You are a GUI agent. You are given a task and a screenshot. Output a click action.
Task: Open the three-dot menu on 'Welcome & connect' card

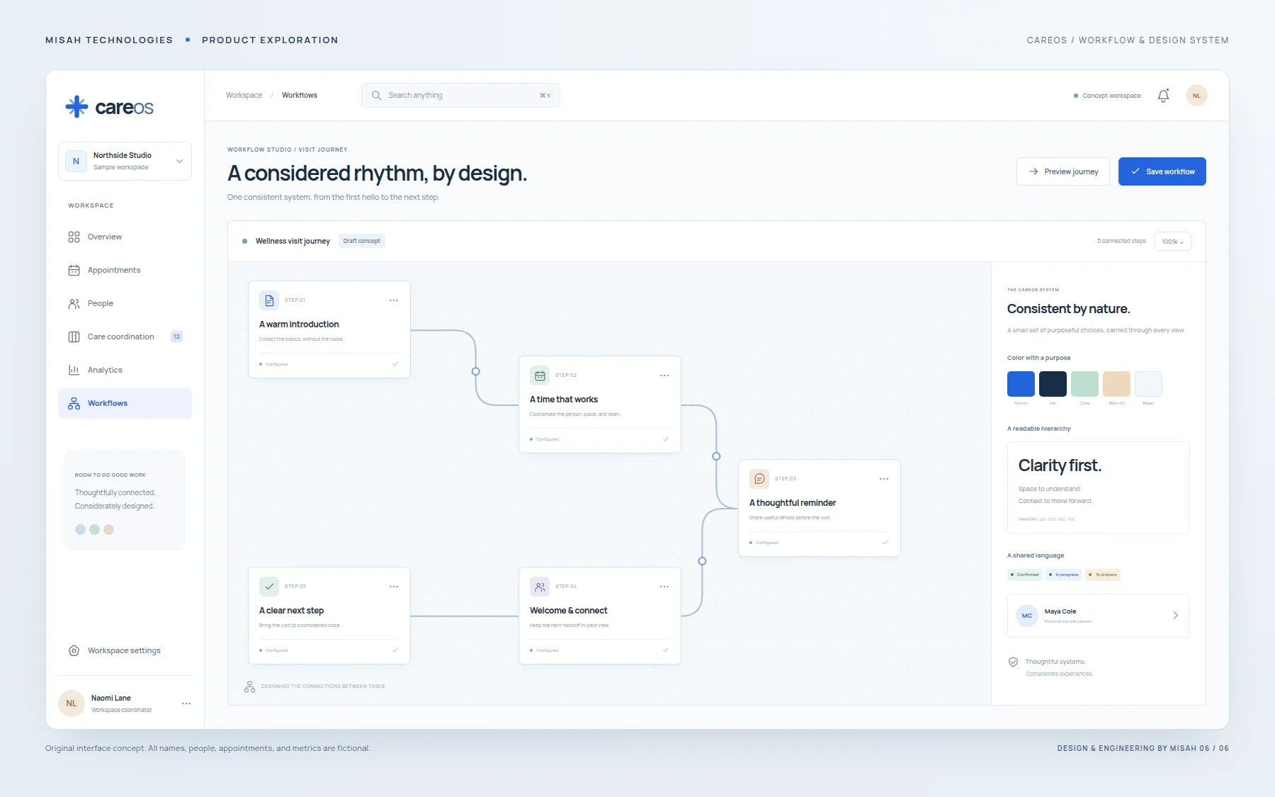664,587
